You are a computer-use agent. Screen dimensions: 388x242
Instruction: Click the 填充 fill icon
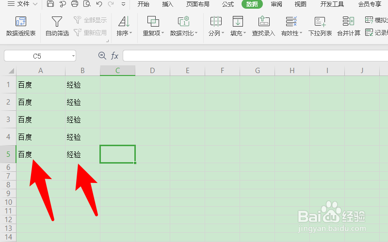point(238,21)
